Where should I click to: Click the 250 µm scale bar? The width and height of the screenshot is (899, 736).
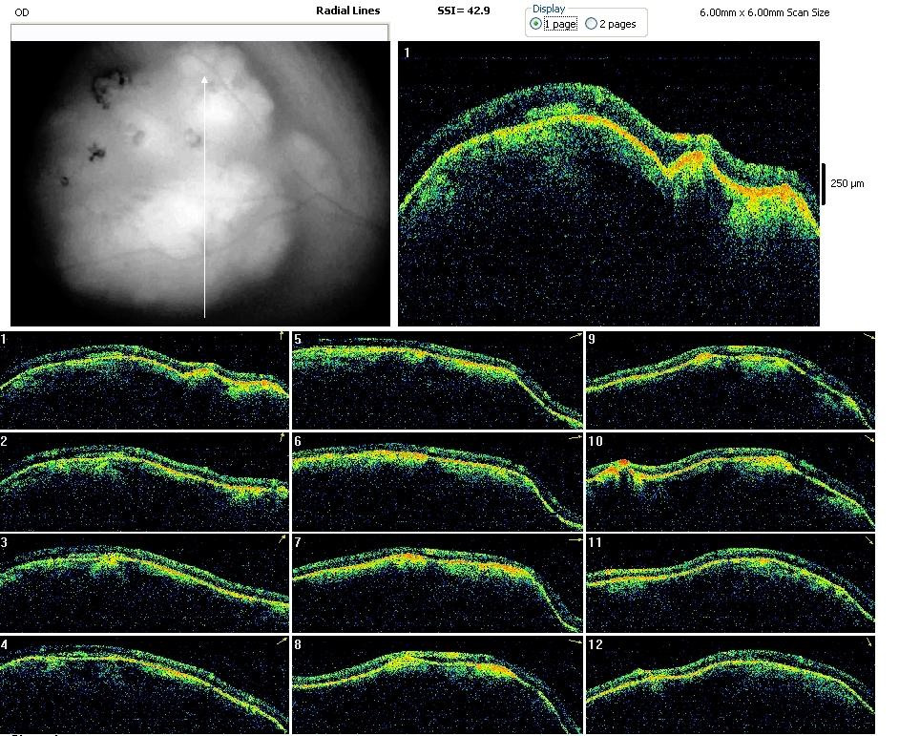click(x=825, y=183)
